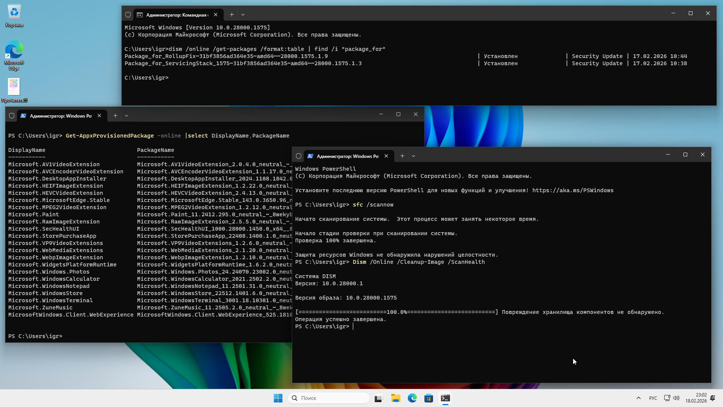This screenshot has height=407, width=723.
Task: Show hidden system tray icons
Action: (638, 398)
